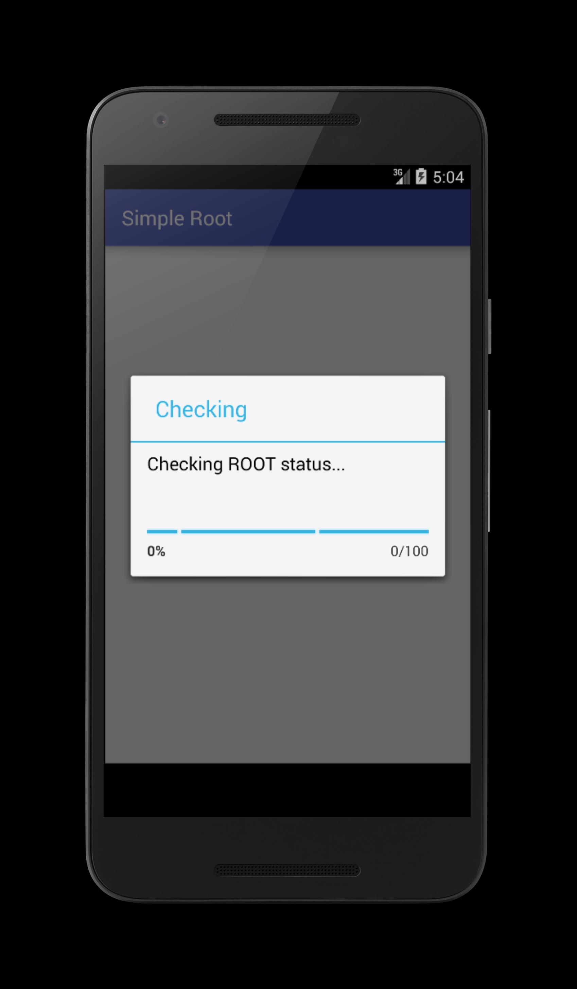
Task: Tap the top earpiece speaker grille
Action: 287,120
